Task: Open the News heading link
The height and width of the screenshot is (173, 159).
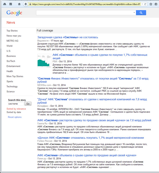Action: point(11,23)
